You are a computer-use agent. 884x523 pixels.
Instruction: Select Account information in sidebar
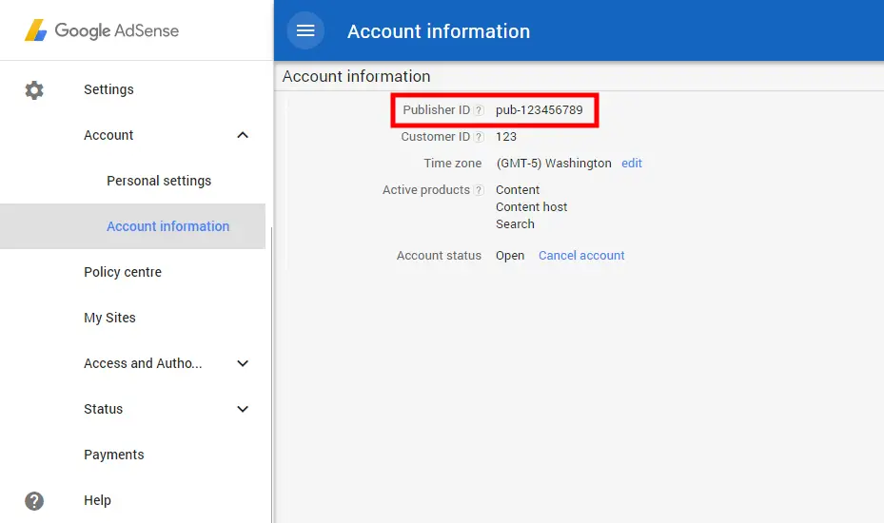coord(168,226)
